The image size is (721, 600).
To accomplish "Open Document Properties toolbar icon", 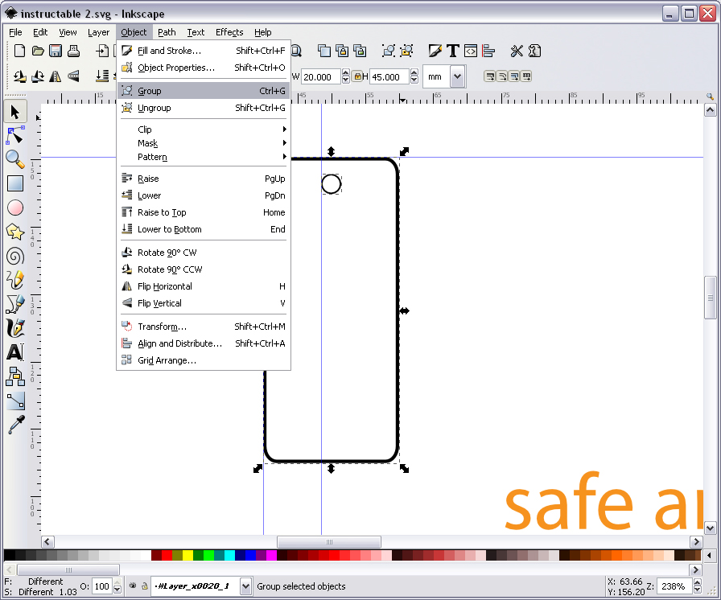I will pos(534,51).
